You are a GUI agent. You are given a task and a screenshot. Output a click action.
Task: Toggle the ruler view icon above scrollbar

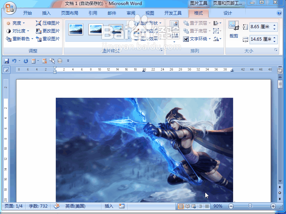coord(280,71)
